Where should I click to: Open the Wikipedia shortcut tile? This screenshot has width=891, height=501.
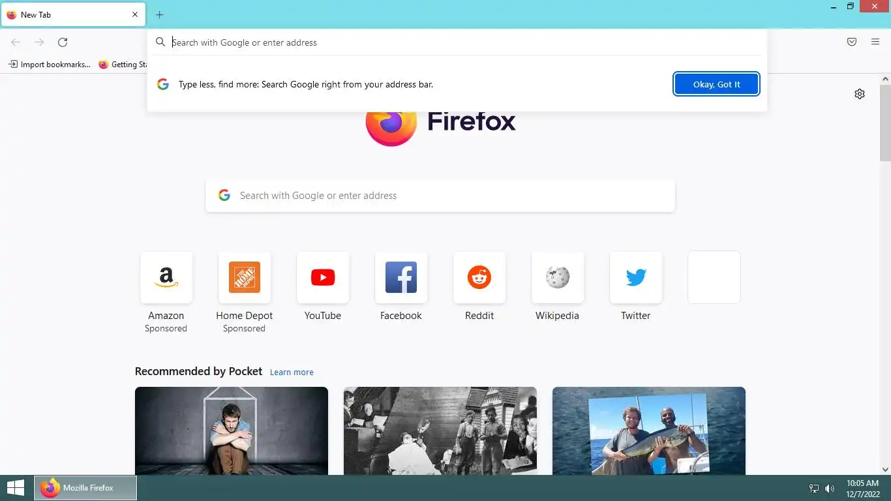[x=558, y=287]
